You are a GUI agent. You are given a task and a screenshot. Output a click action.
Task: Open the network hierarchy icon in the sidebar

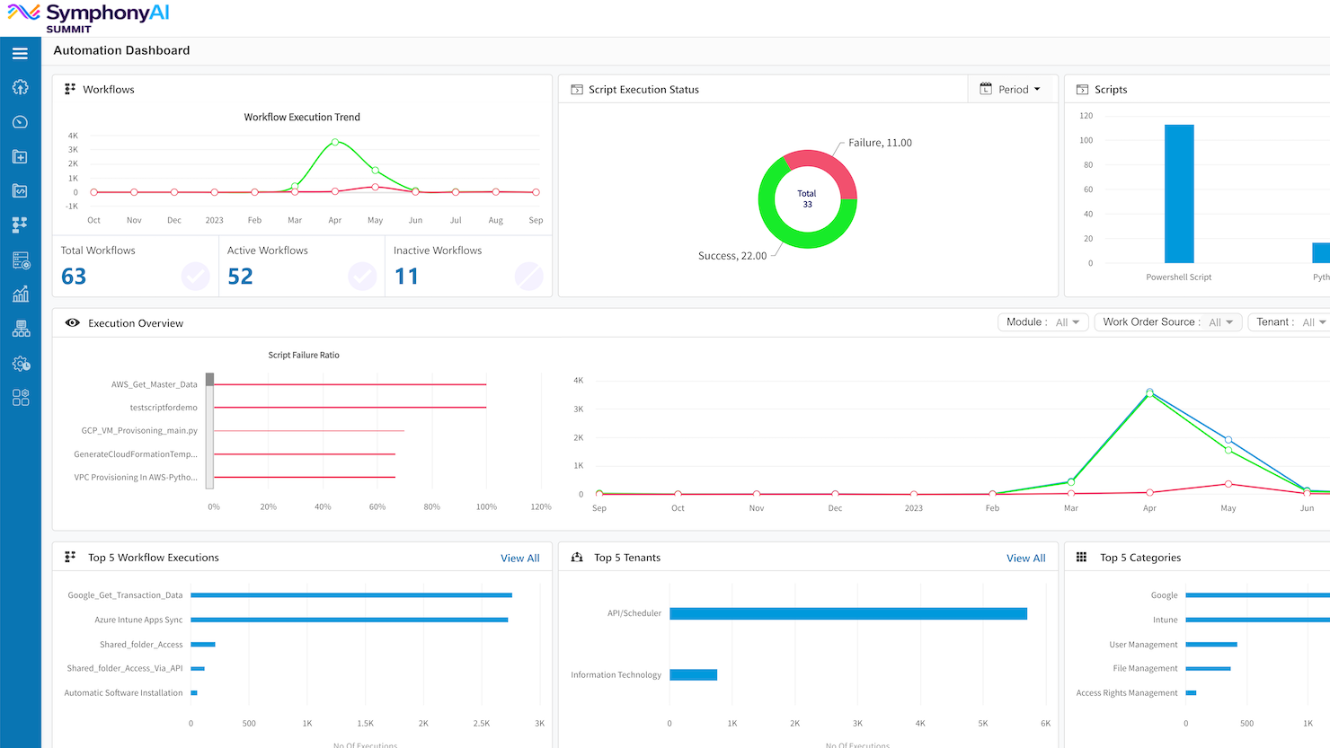tap(20, 329)
